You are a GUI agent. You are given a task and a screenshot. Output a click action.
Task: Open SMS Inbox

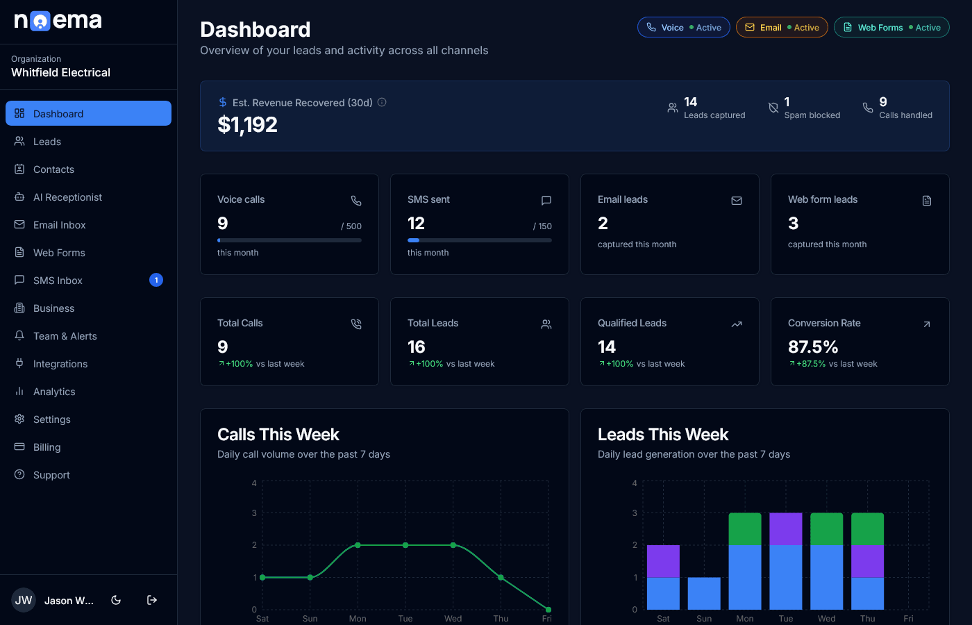point(88,280)
